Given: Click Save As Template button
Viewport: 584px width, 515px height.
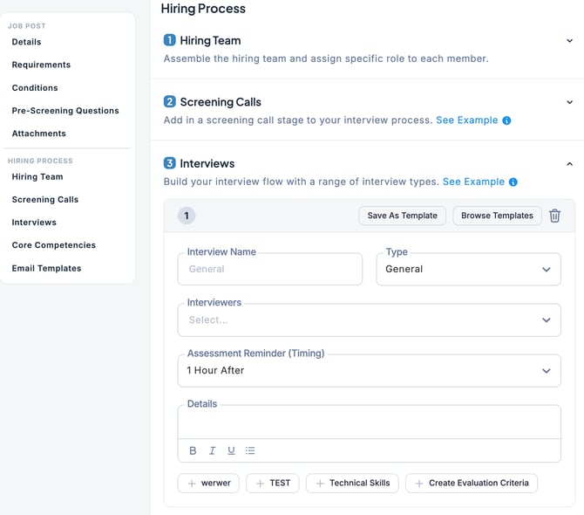Looking at the screenshot, I should point(402,216).
